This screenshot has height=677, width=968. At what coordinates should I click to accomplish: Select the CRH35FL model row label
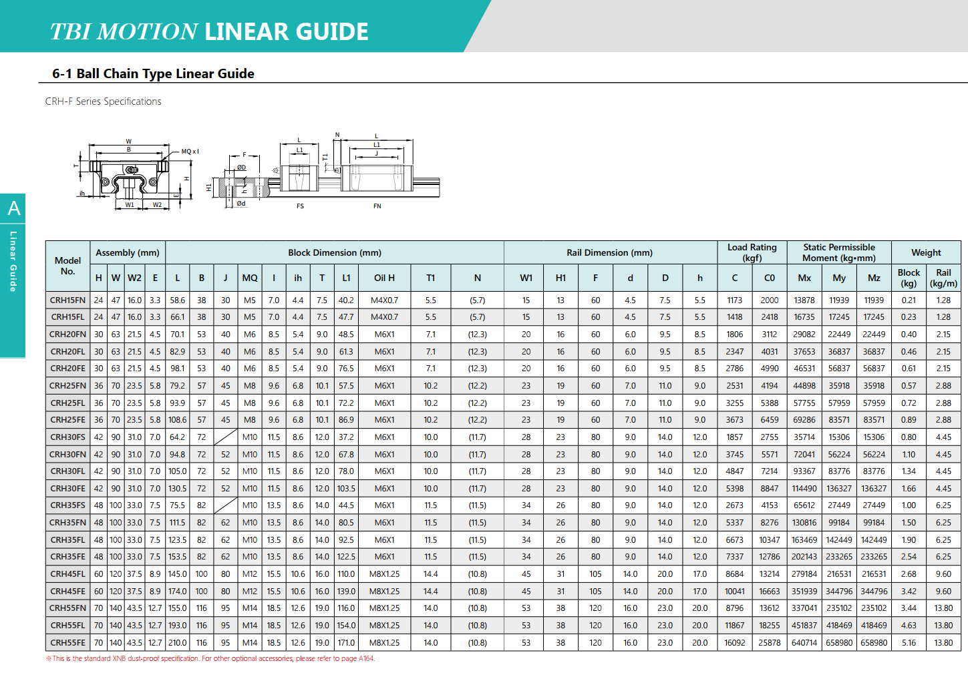click(67, 539)
